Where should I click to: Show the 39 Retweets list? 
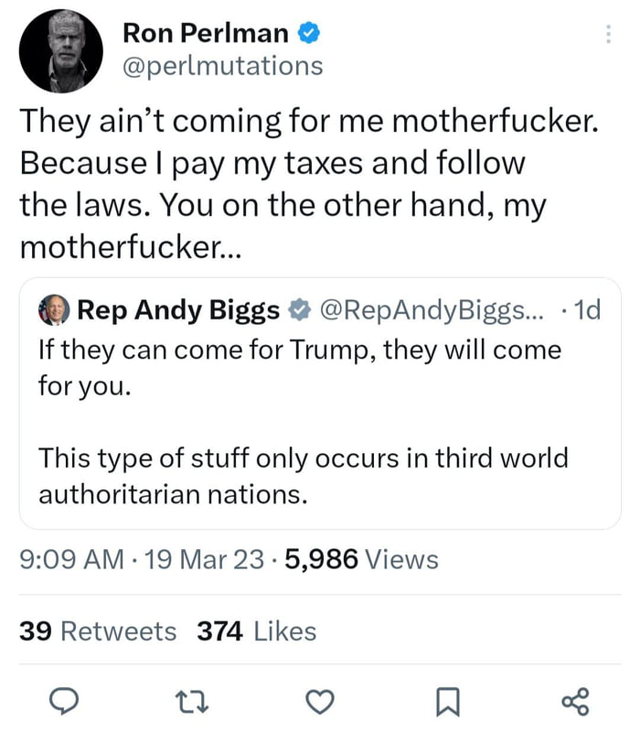(98, 631)
